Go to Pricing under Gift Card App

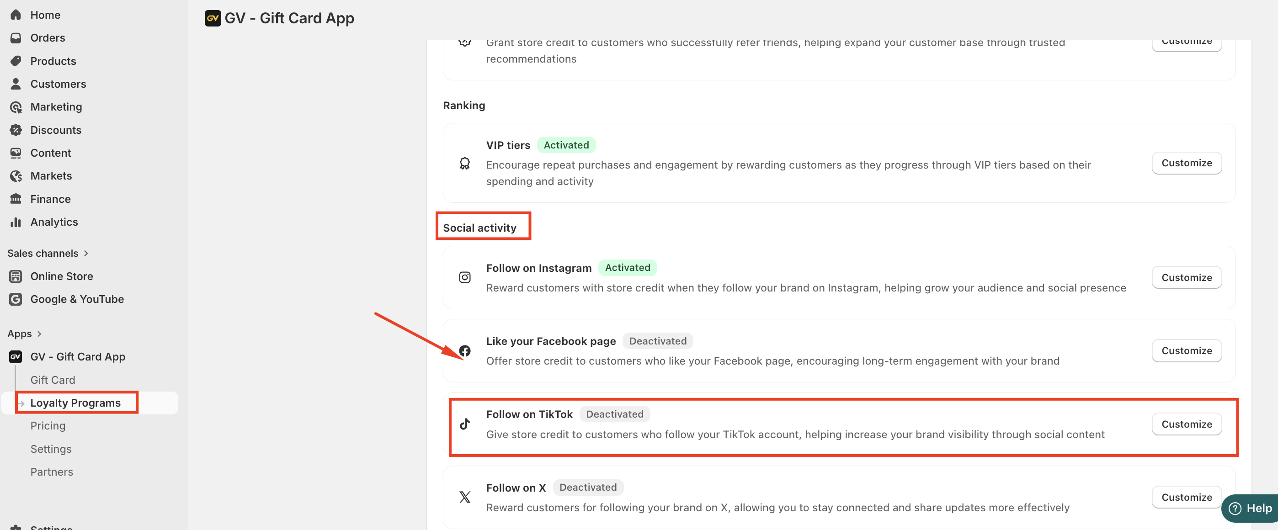pos(48,425)
